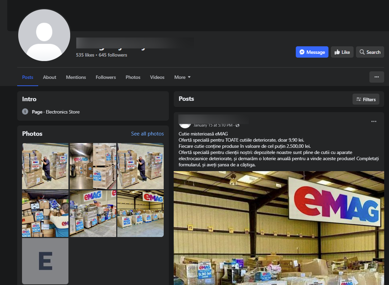Click the Filters button for posts
This screenshot has width=389, height=285.
click(x=366, y=99)
